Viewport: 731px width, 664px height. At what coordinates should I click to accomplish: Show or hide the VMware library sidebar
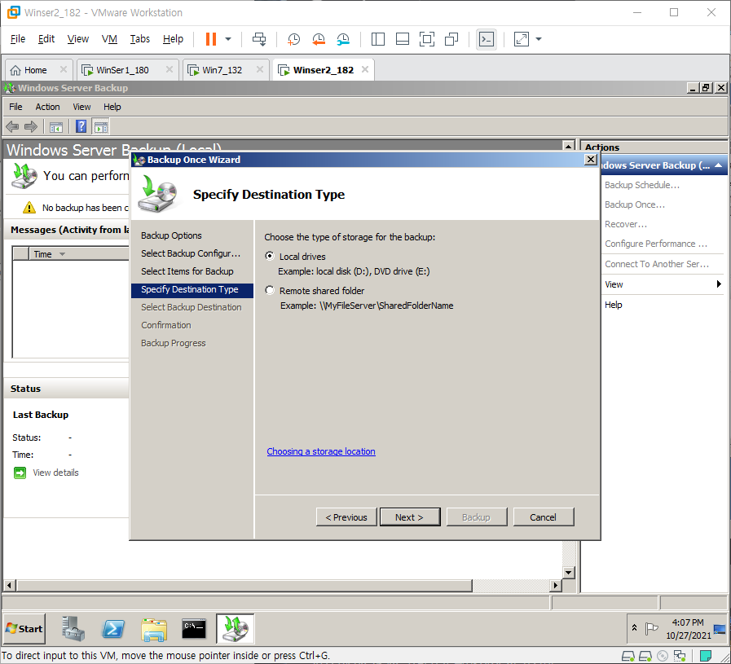pos(377,39)
